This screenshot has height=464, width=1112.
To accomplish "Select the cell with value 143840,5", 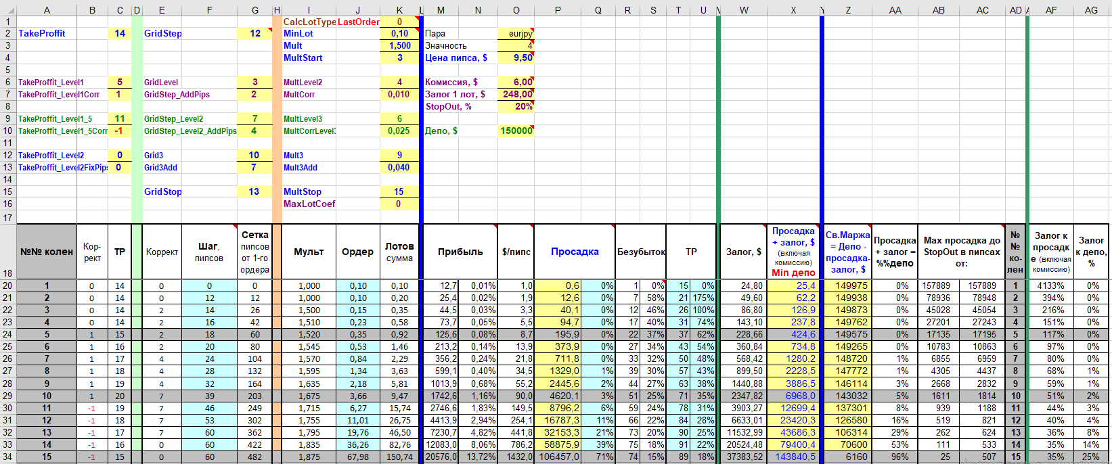I will (793, 457).
